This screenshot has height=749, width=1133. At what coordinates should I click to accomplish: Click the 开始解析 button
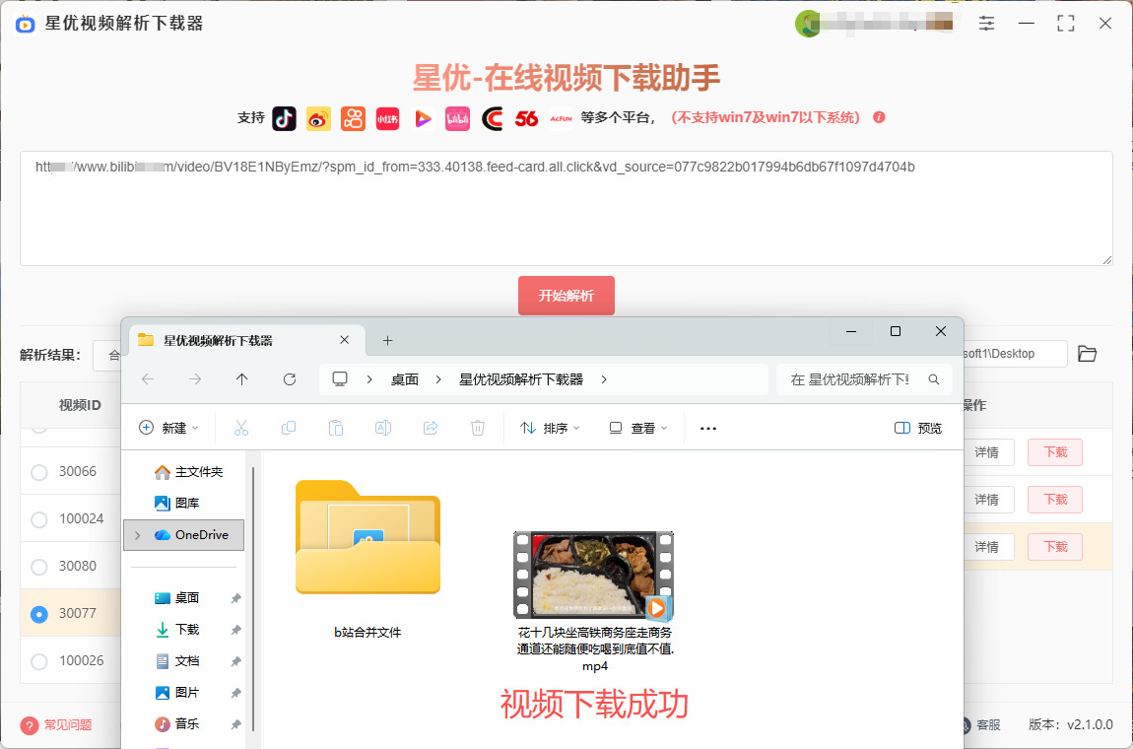tap(566, 296)
